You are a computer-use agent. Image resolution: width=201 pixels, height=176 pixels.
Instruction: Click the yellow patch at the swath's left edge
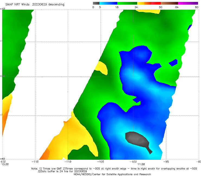(102, 67)
